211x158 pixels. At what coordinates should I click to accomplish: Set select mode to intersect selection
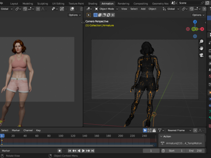point(113,15)
